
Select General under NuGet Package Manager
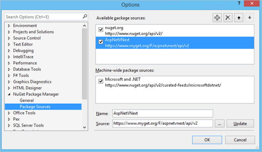[x=27, y=100]
